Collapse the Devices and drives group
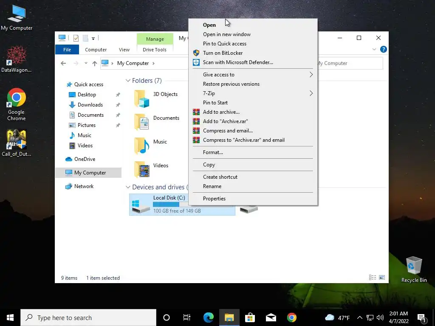Image resolution: width=435 pixels, height=326 pixels. 128,187
